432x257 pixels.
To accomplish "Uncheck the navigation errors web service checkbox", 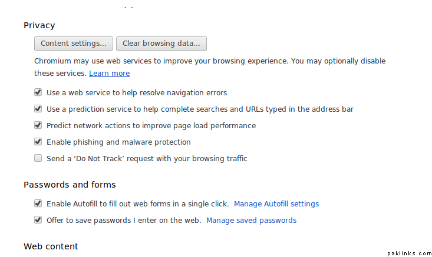I will (38, 92).
